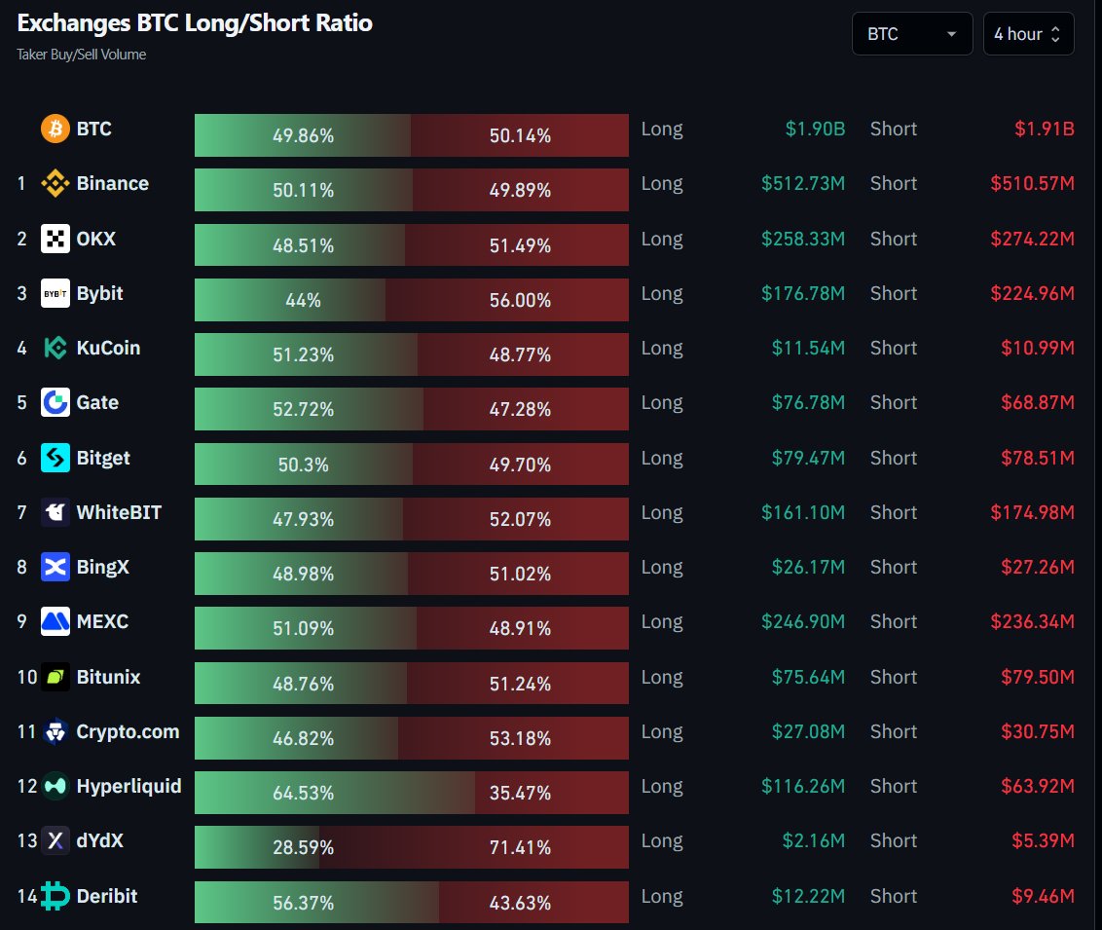Click the Exchanges BTC Long/Short Ratio title
The height and width of the screenshot is (930, 1102).
[195, 23]
